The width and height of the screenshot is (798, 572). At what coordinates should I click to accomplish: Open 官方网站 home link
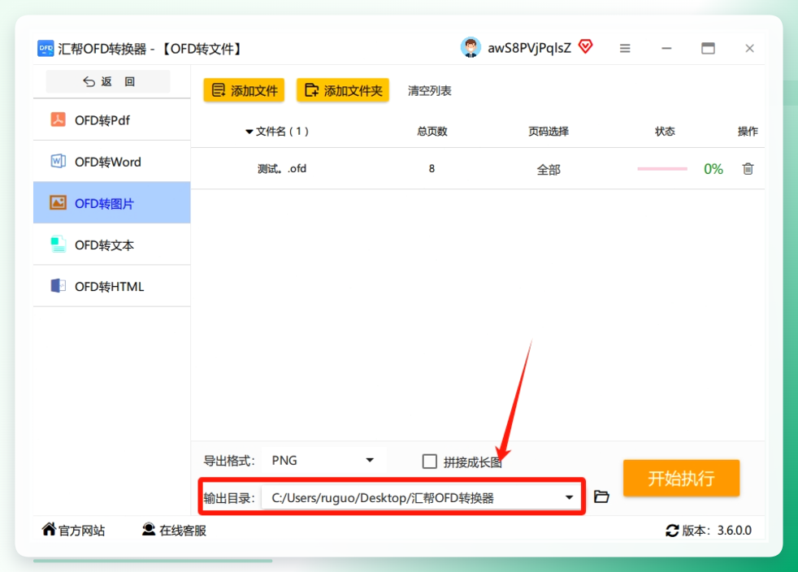74,531
